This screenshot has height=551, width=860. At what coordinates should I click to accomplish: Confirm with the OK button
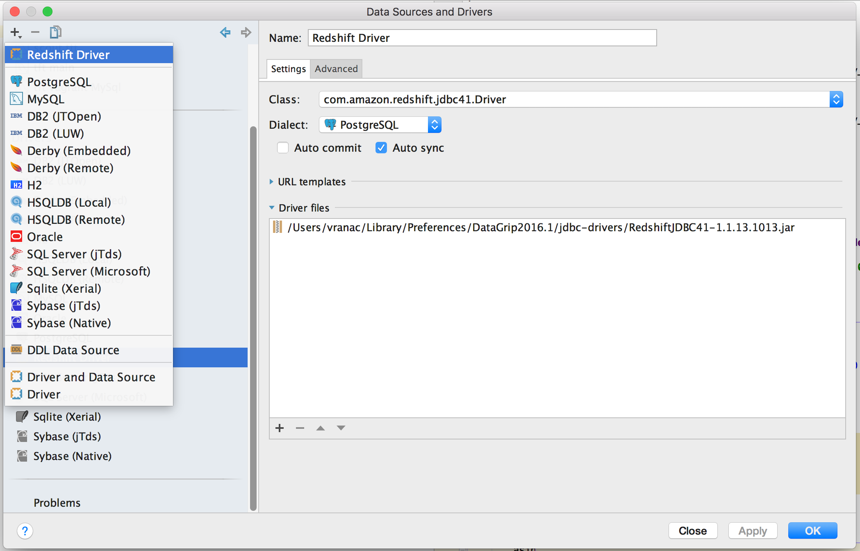(812, 531)
